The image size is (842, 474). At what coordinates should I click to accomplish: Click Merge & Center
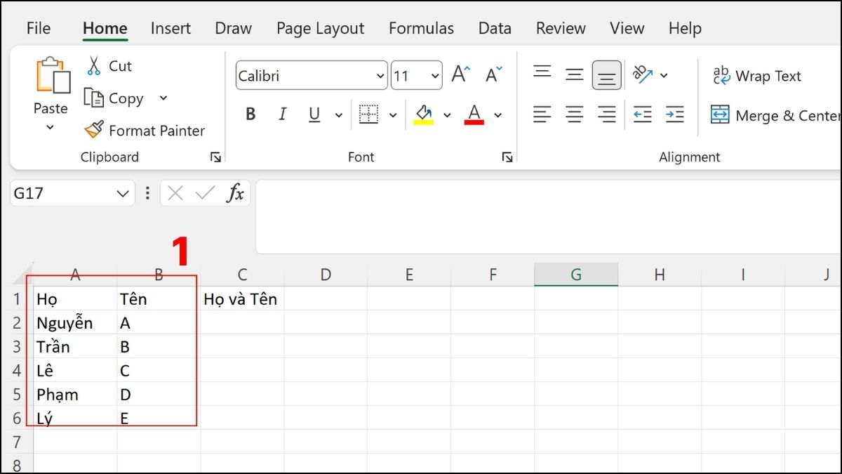pos(773,114)
